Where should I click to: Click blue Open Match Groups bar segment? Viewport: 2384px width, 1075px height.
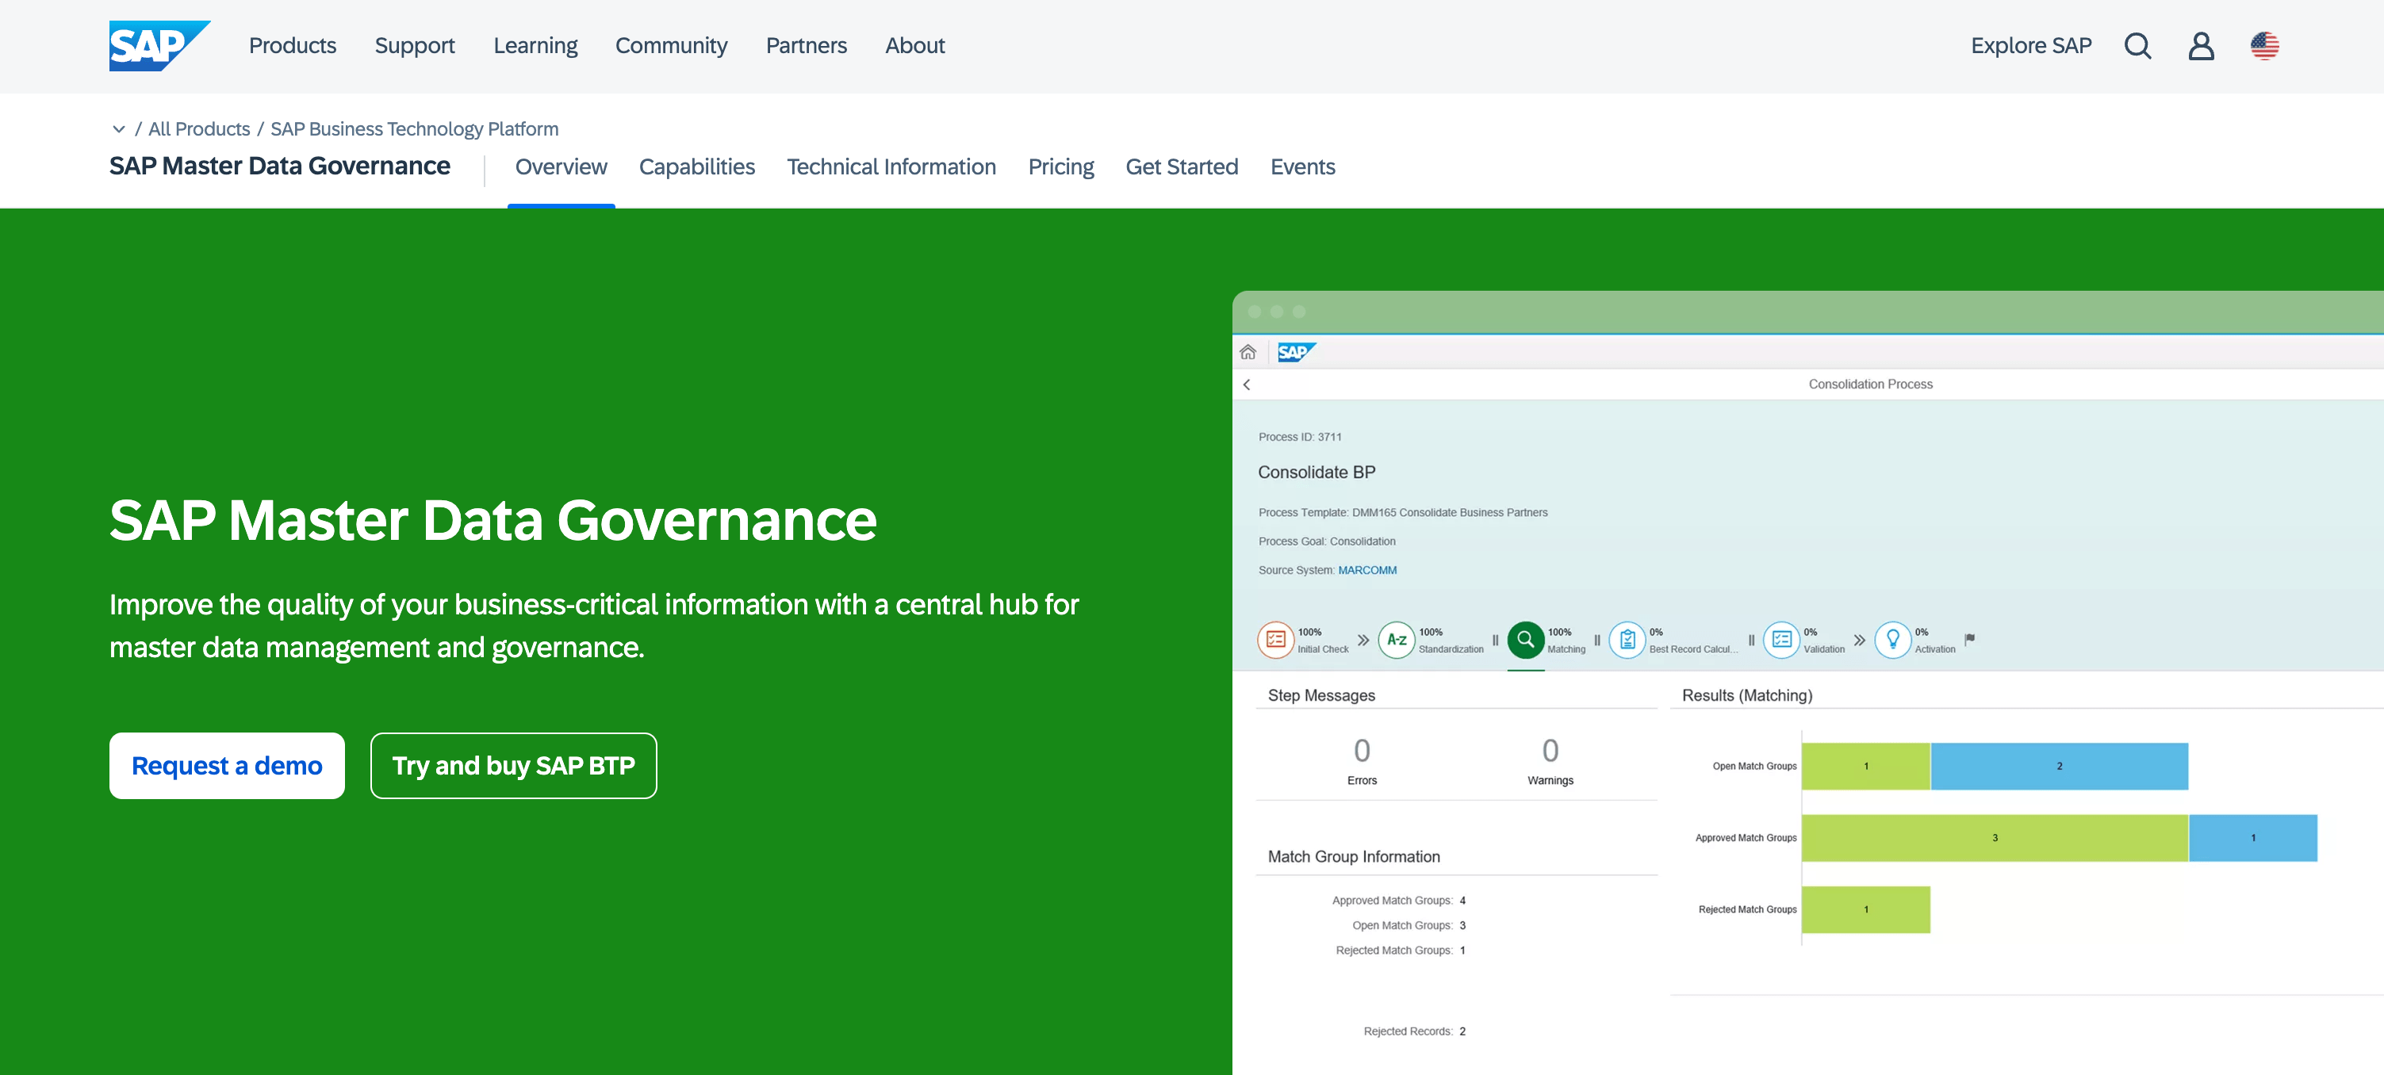[x=2059, y=766]
